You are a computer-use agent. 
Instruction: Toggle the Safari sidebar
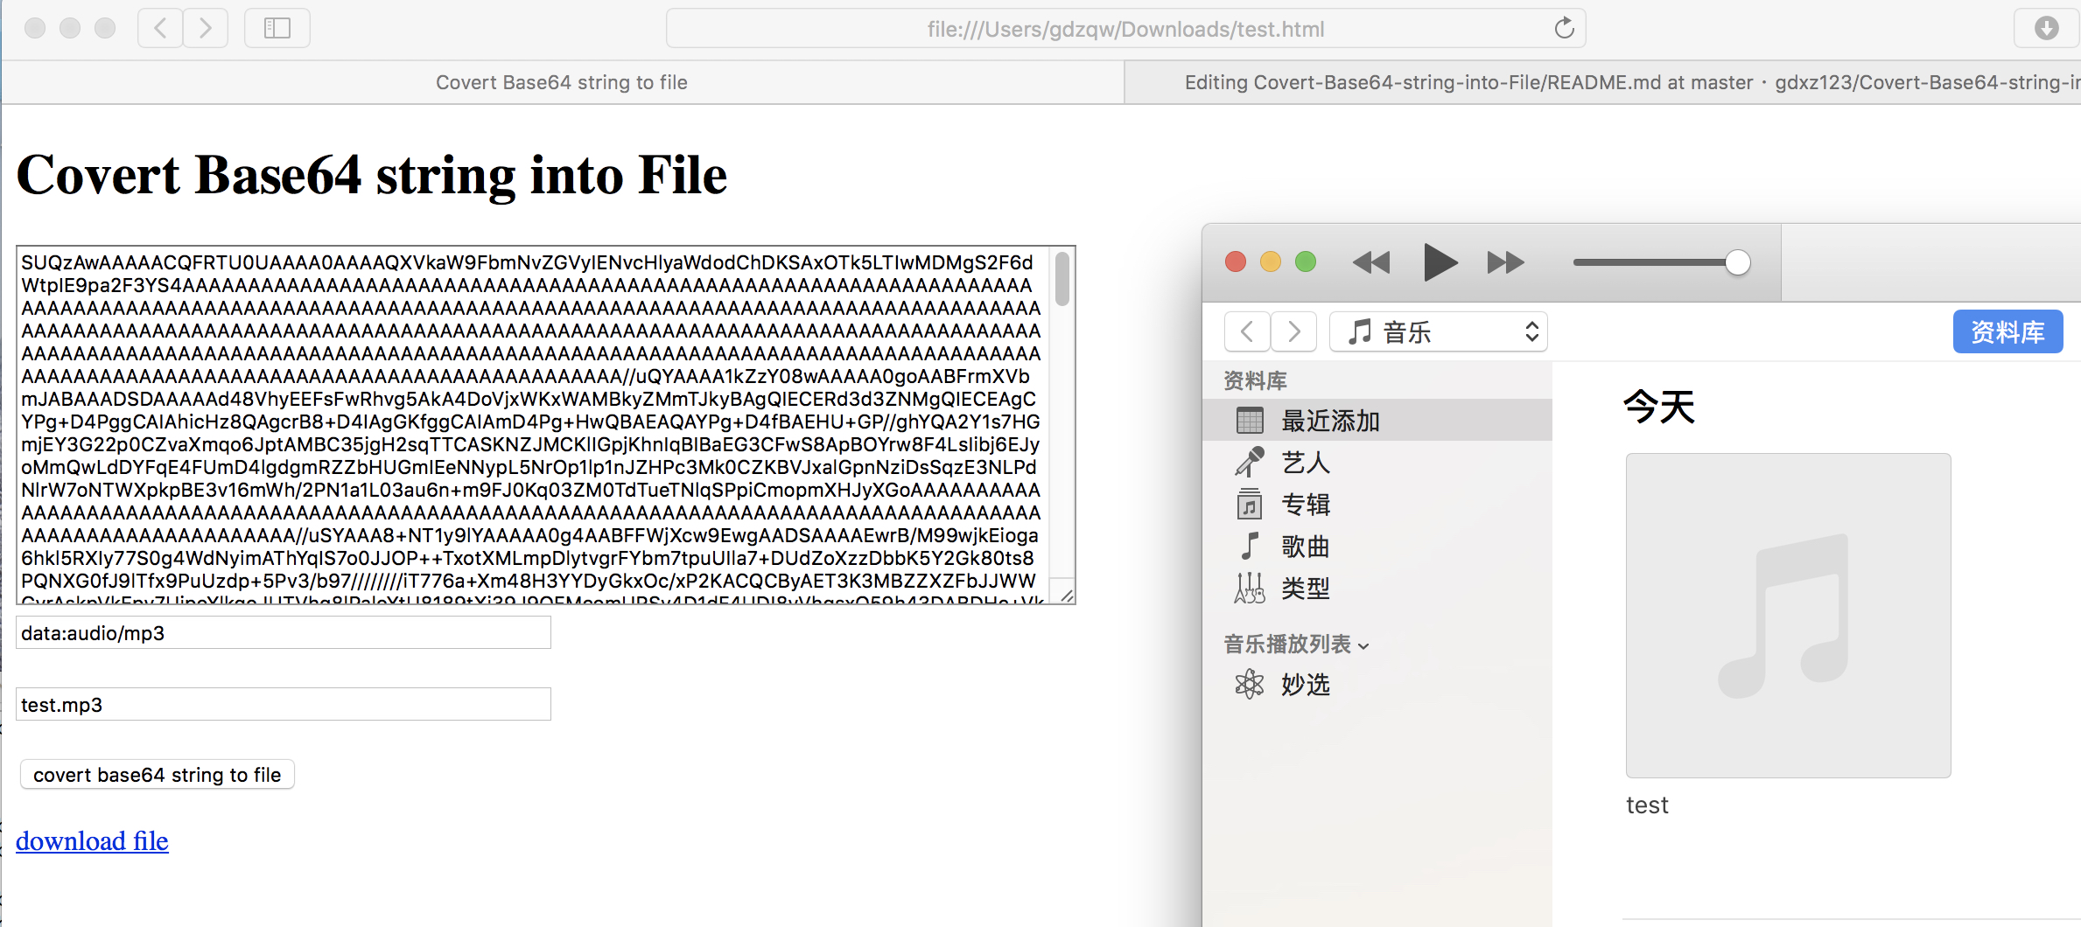click(277, 27)
